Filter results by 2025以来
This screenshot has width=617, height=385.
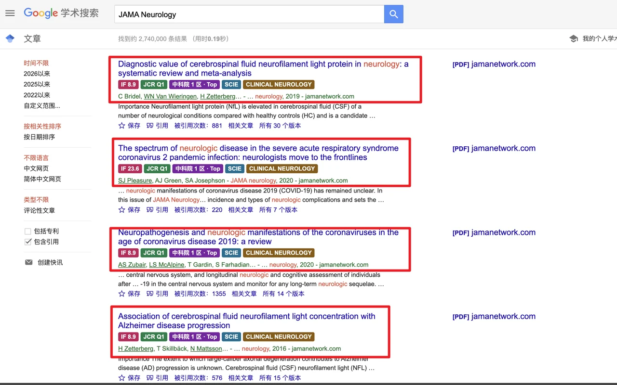pyautogui.click(x=37, y=84)
